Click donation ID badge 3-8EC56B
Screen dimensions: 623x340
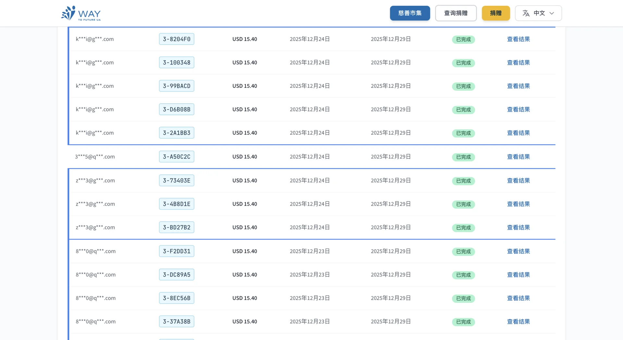[177, 298]
